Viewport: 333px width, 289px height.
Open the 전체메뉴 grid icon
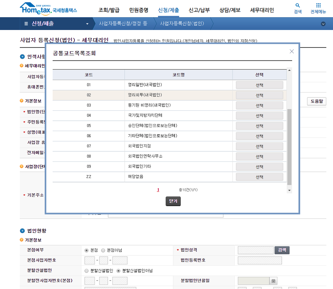click(x=318, y=6)
